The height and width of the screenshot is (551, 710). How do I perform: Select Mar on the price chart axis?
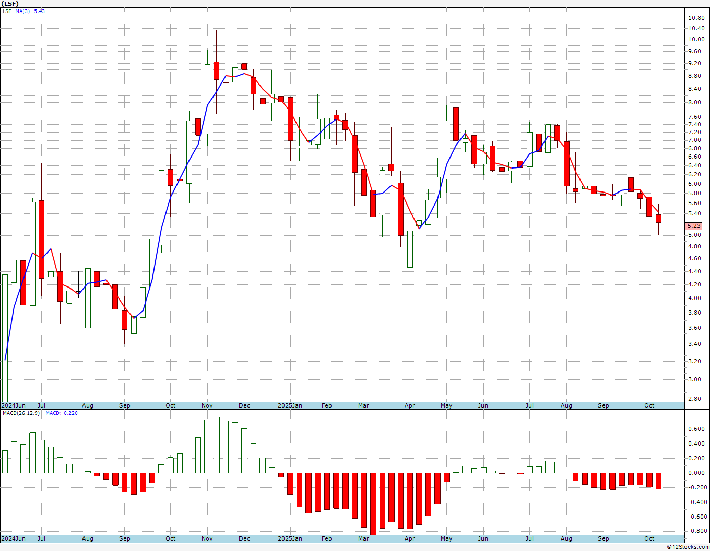363,405
